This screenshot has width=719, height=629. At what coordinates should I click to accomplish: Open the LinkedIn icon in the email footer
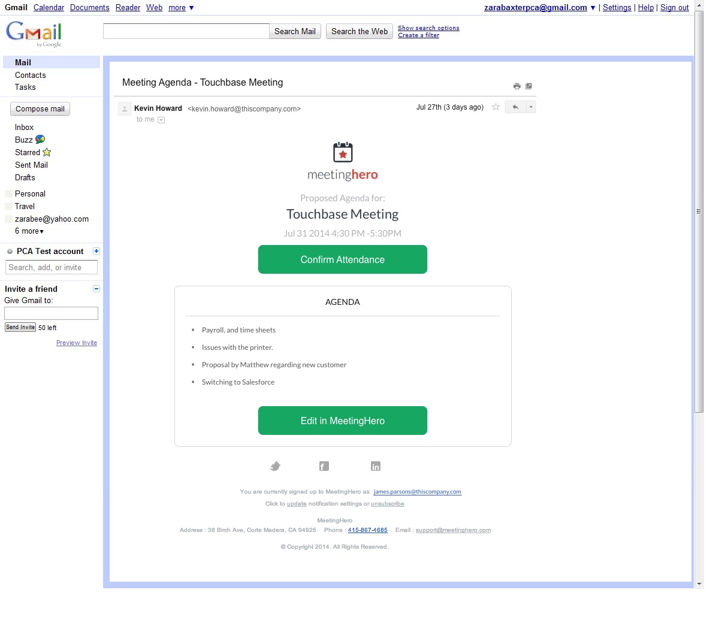pos(376,466)
